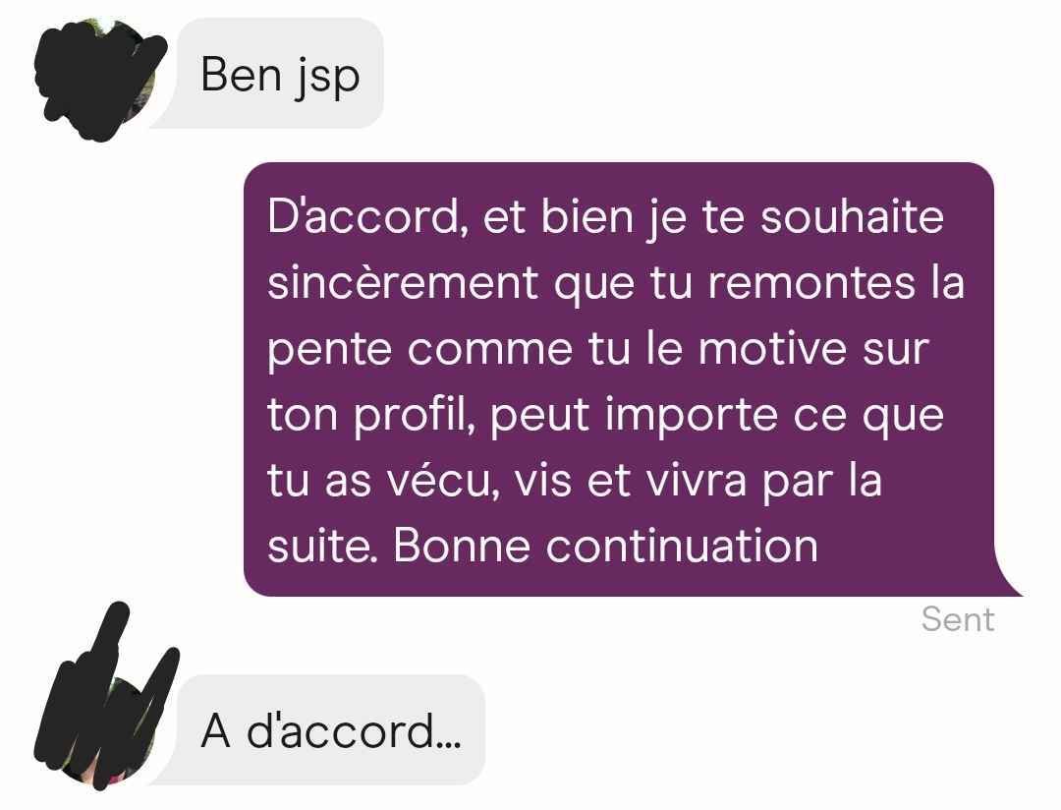Tap the line "ton profil, peut importe ce que"
This screenshot has height=810, width=1061.
point(605,415)
